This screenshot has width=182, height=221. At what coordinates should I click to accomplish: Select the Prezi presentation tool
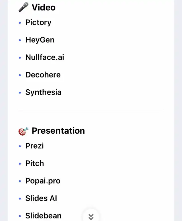pos(34,146)
